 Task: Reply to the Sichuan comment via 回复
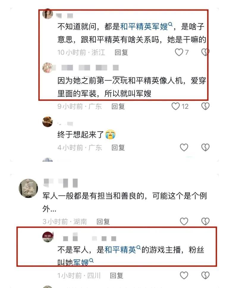tap(117, 276)
